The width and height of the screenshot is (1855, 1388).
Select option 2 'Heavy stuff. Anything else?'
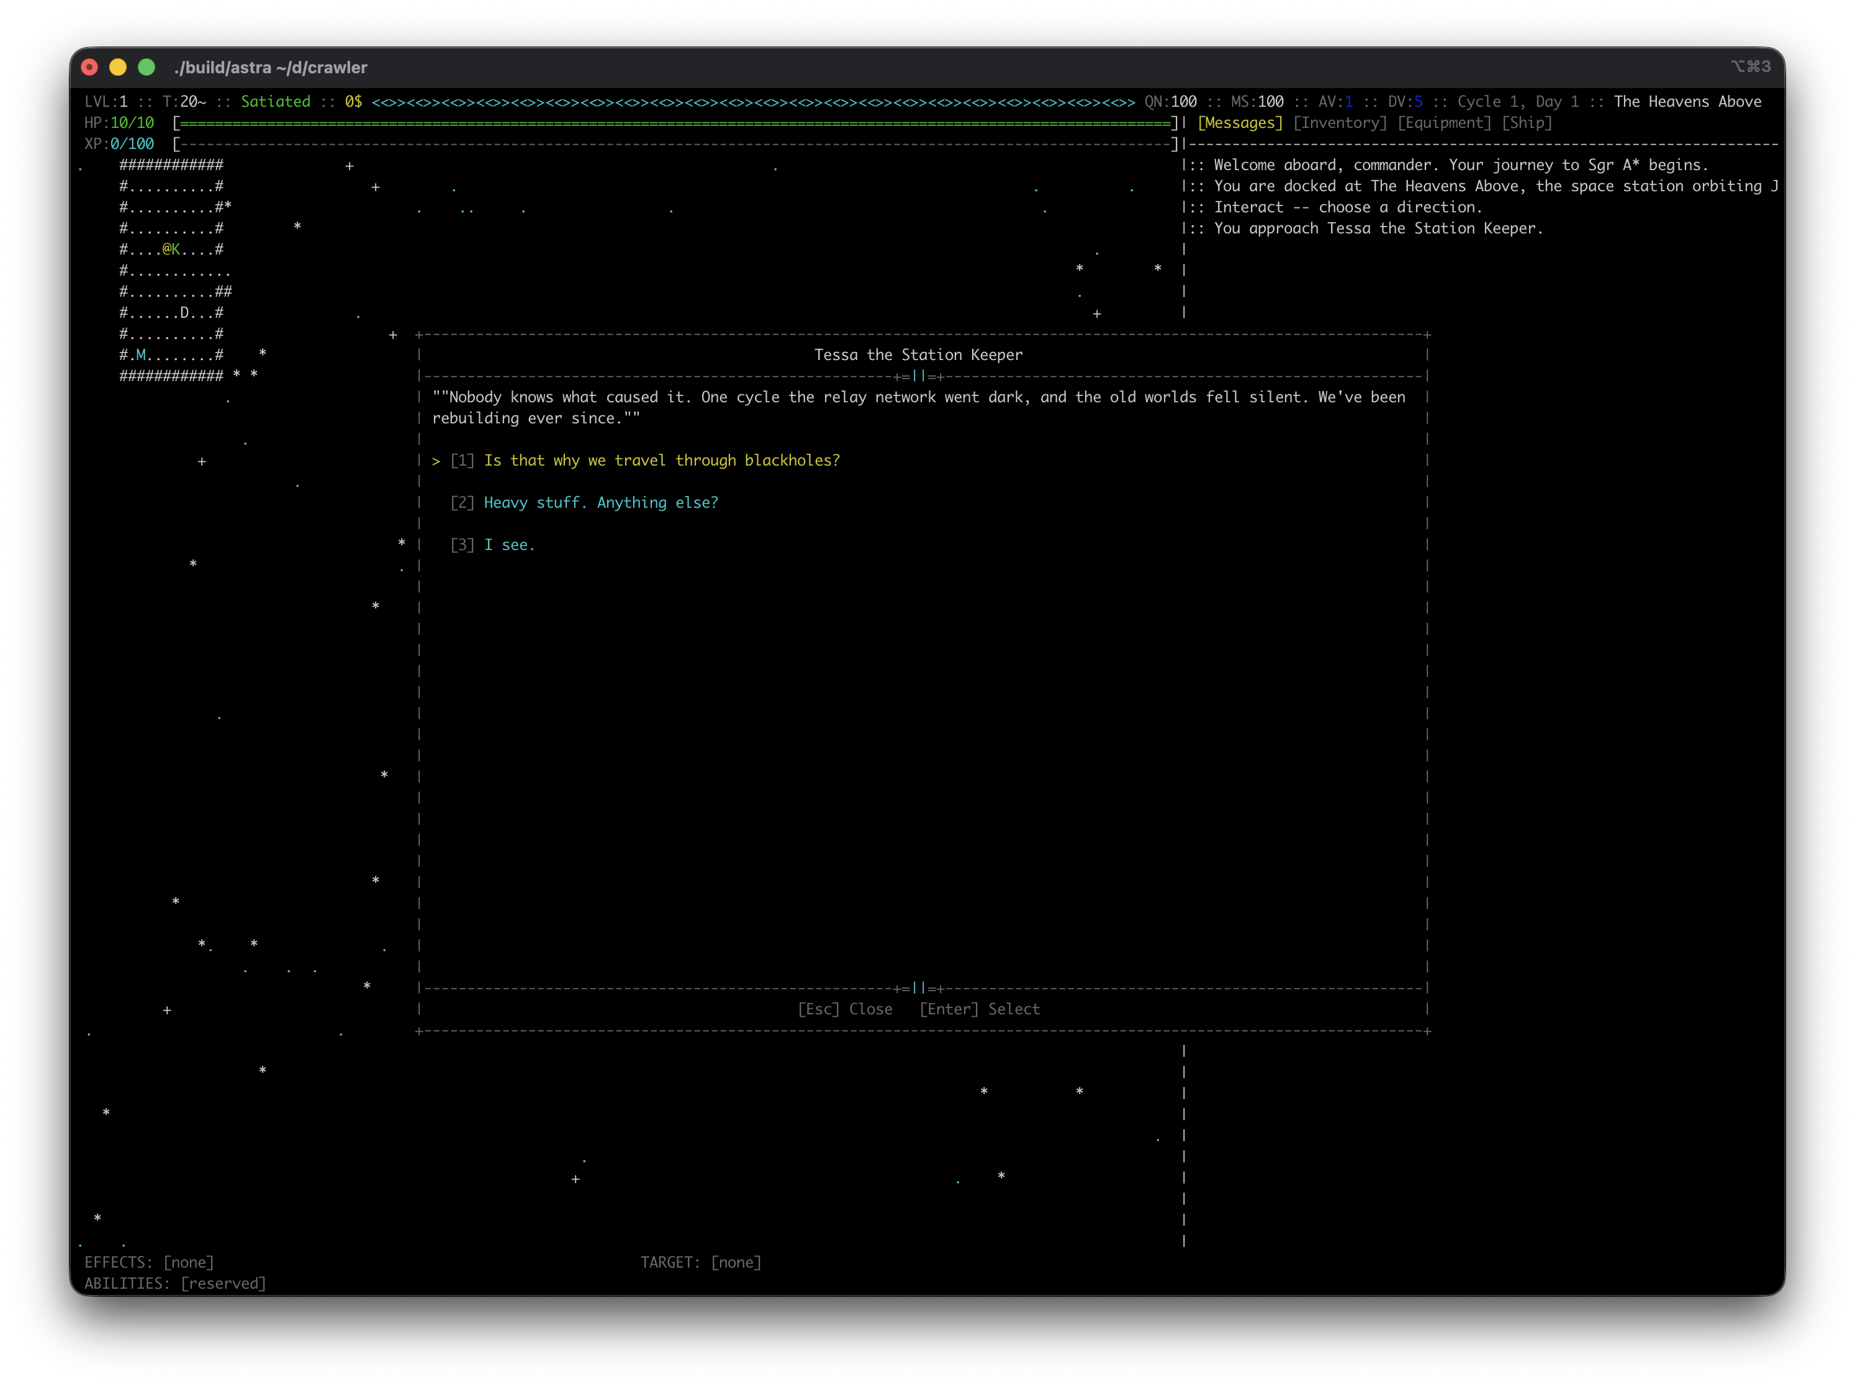pyautogui.click(x=600, y=502)
